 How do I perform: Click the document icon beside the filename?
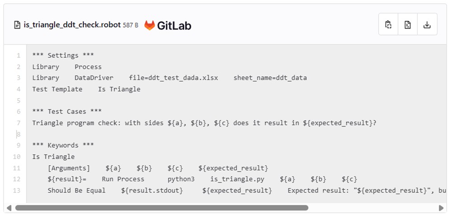click(18, 25)
